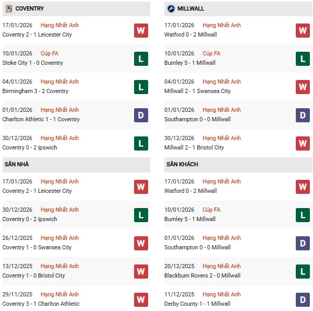Click the COVENTRY team name heading
Screen dimensions: 313x311
[x=30, y=9]
